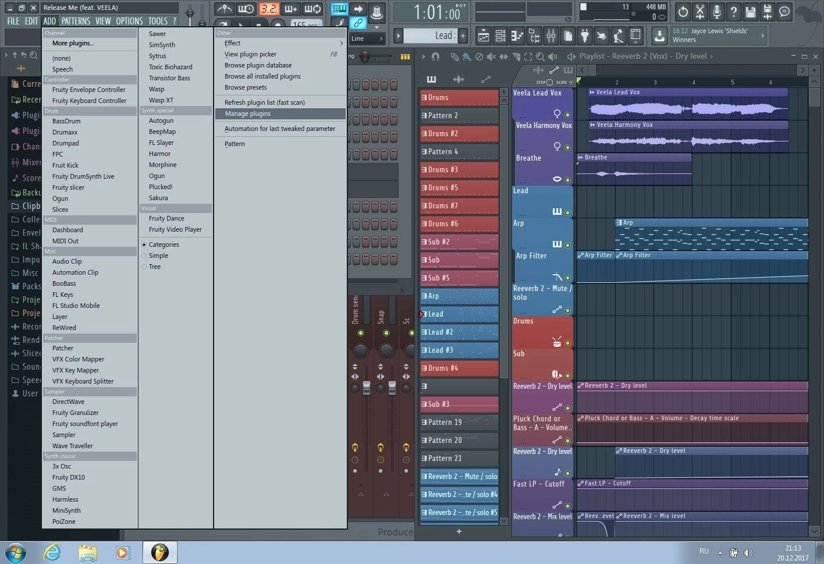Toggle the pattern/song mode button 3.2
Viewport: 824px width, 564px height.
click(269, 9)
